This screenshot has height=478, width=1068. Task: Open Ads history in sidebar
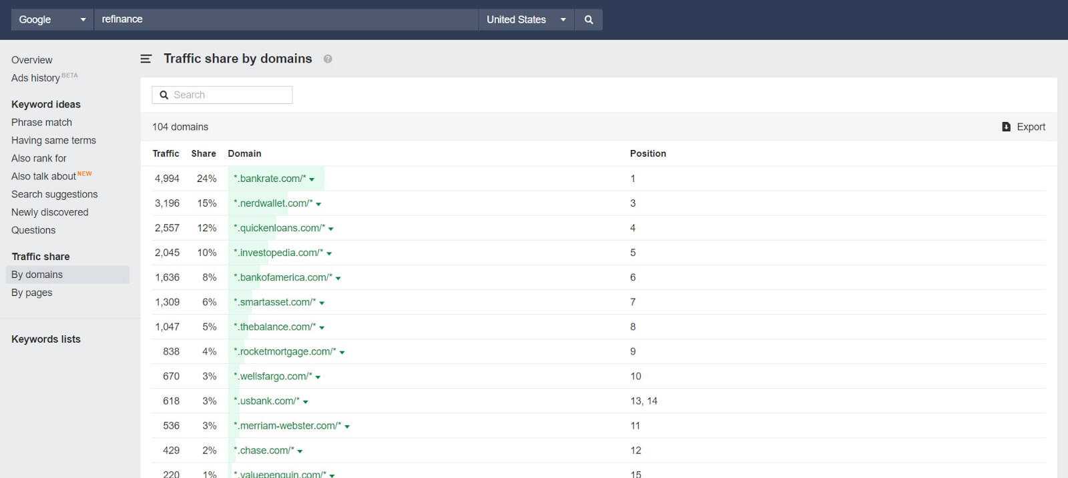[x=35, y=78]
